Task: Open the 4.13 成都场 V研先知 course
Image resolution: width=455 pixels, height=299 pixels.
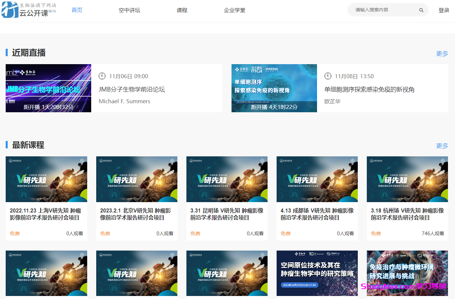Action: (317, 179)
